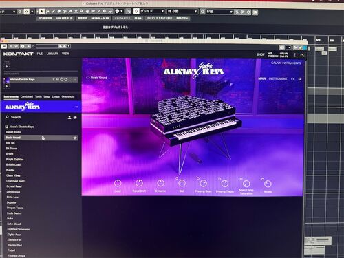Open the bar grid type dropdown
344x258 pixels.
pyautogui.click(x=182, y=11)
